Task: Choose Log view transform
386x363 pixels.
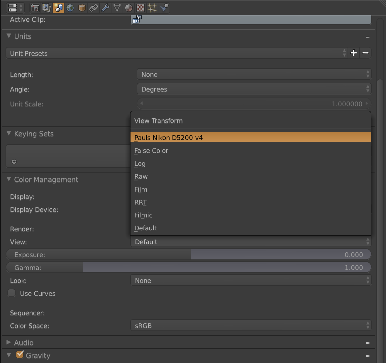Action: [250, 163]
